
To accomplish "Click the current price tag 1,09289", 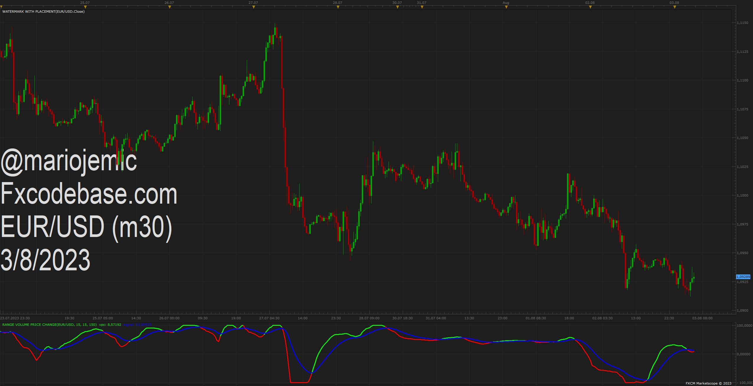I will (x=743, y=277).
